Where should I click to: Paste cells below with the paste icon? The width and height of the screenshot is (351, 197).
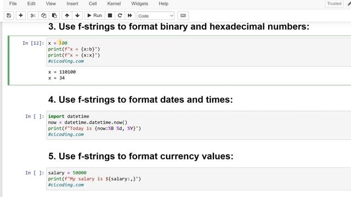(x=54, y=15)
